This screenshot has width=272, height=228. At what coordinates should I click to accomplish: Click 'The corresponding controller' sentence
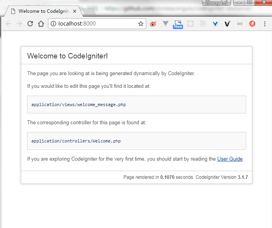(87, 122)
